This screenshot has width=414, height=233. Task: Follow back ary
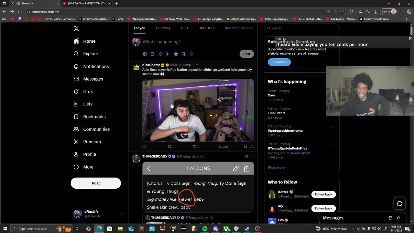(x=323, y=208)
